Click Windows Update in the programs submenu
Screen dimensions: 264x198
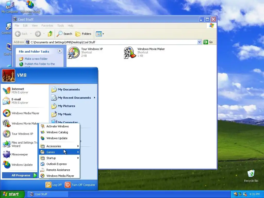coord(59,138)
